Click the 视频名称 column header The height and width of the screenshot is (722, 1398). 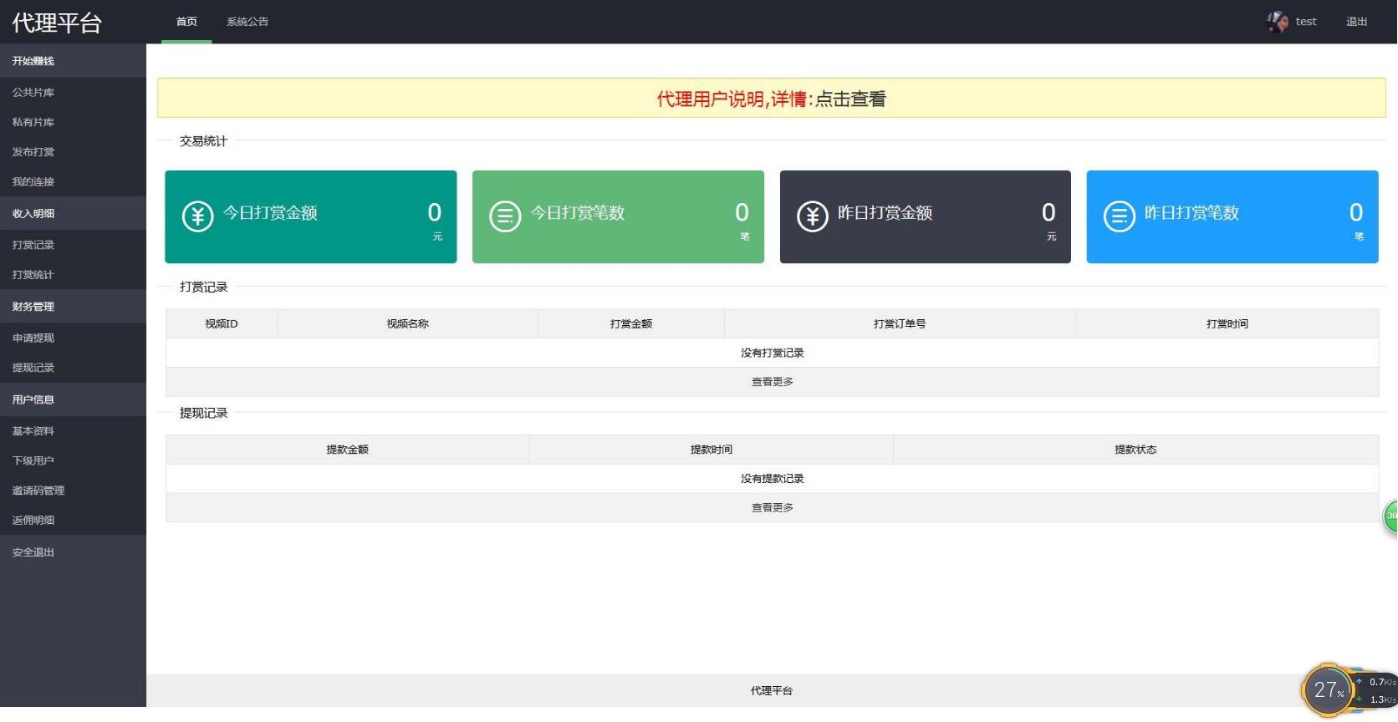tap(408, 324)
